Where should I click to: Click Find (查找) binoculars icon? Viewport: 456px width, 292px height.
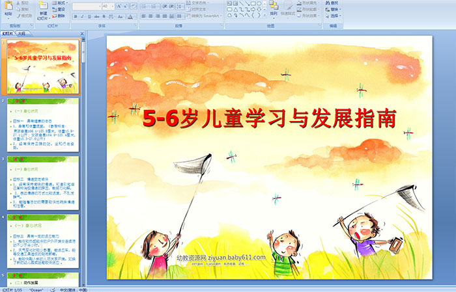click(328, 3)
